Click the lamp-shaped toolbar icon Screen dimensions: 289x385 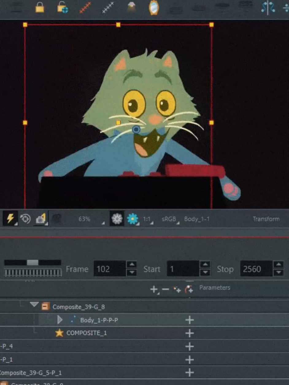click(x=132, y=7)
